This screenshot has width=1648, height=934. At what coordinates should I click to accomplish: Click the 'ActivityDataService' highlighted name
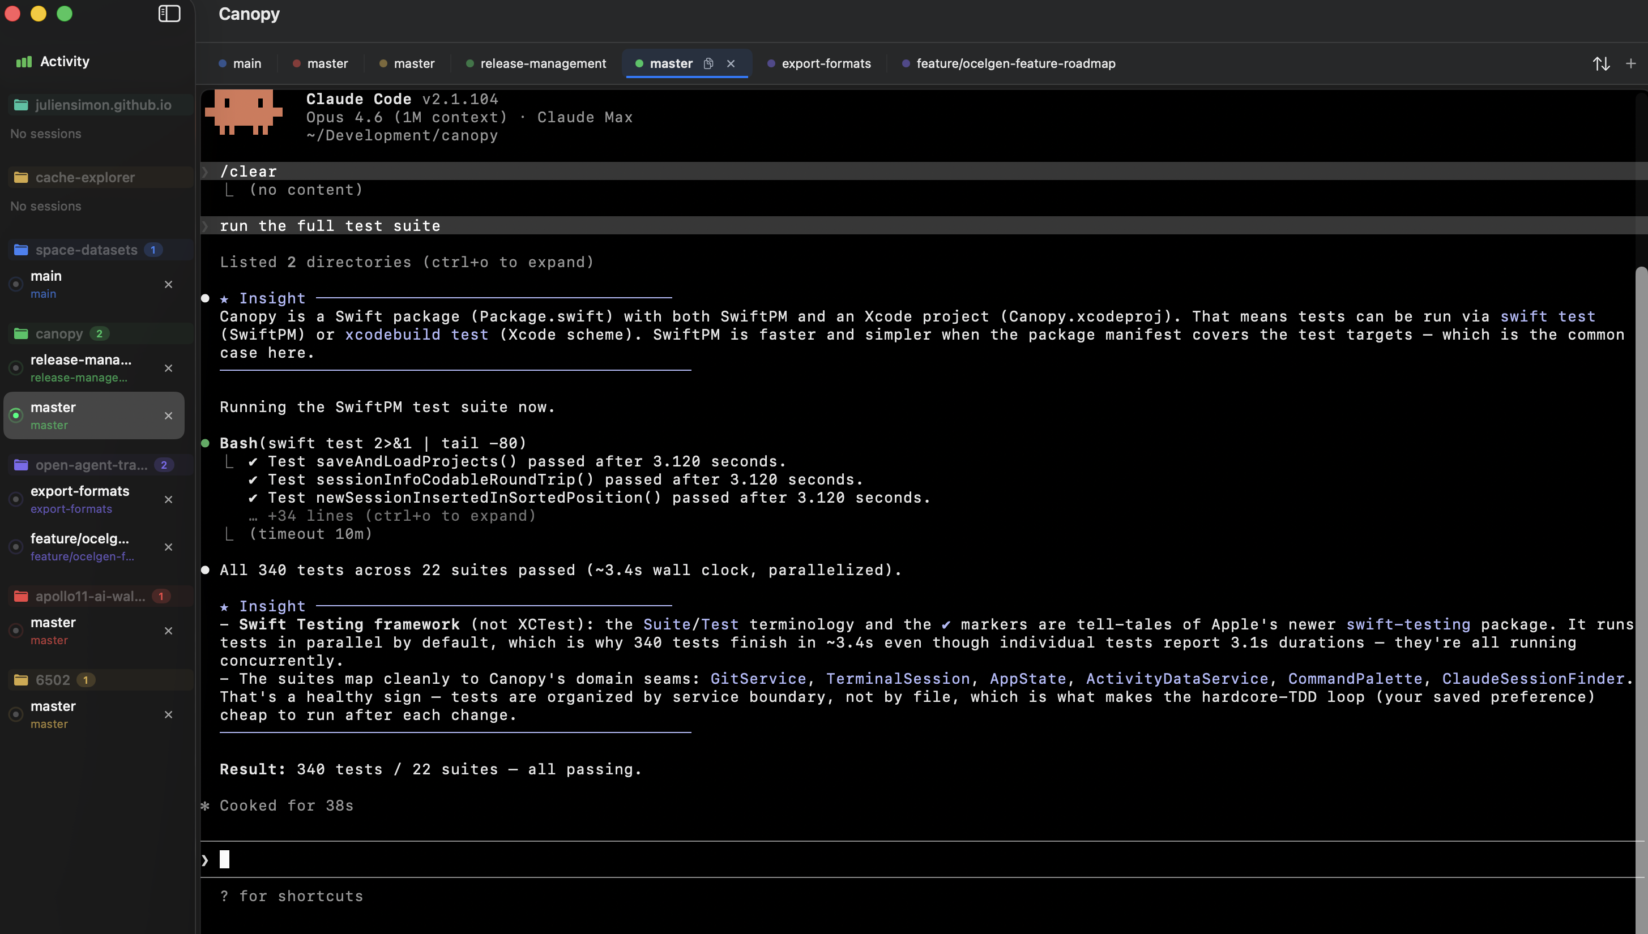click(x=1177, y=679)
